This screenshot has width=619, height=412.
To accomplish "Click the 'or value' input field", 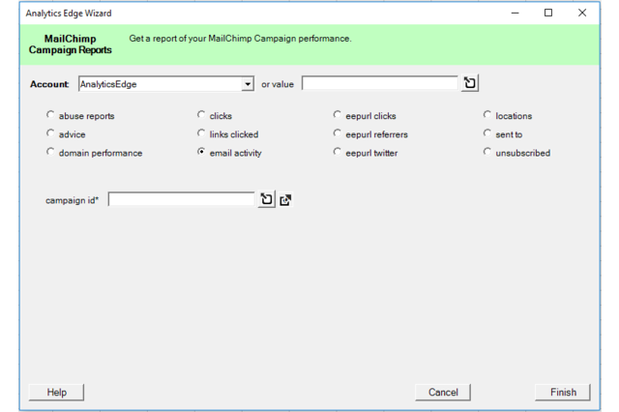I will click(x=380, y=83).
